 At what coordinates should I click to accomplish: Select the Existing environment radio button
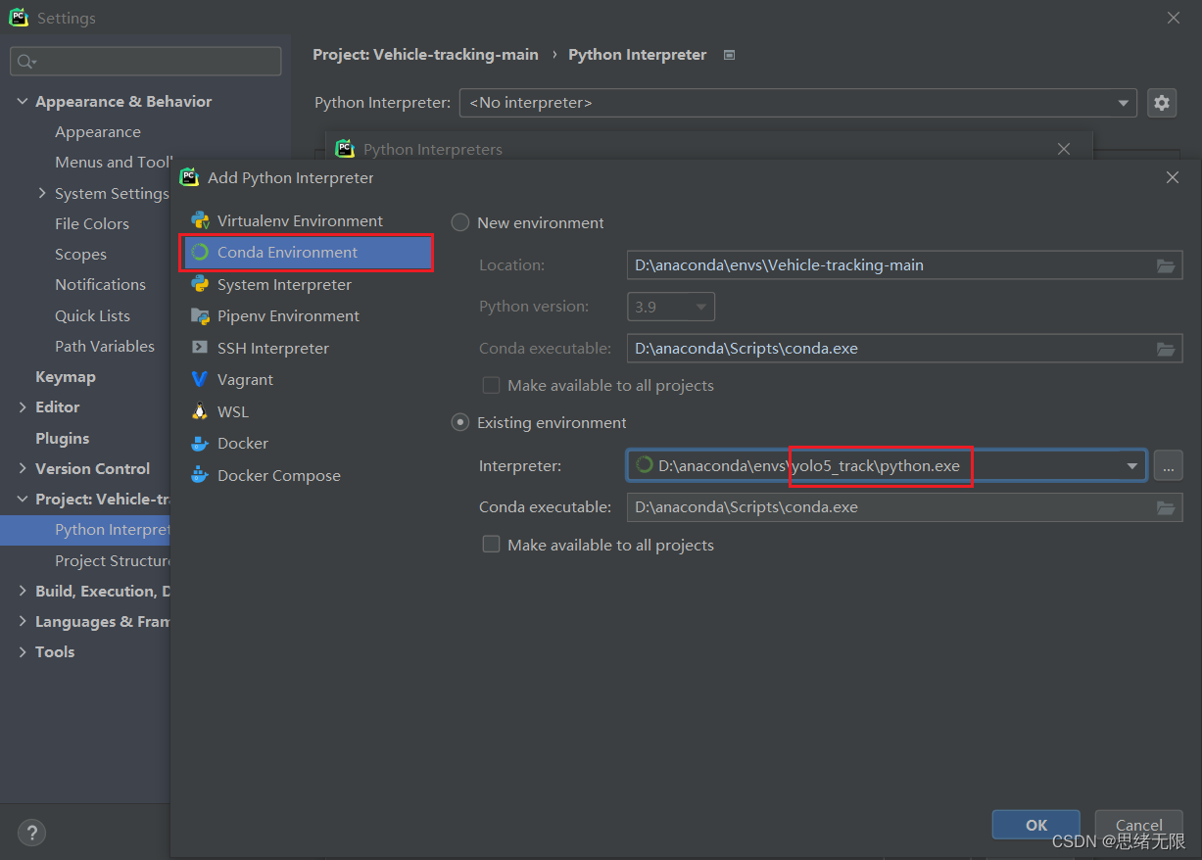pyautogui.click(x=460, y=422)
